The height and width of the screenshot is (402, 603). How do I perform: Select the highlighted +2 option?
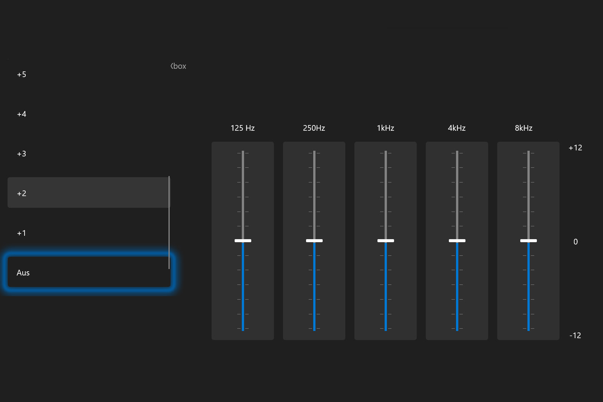click(x=89, y=193)
